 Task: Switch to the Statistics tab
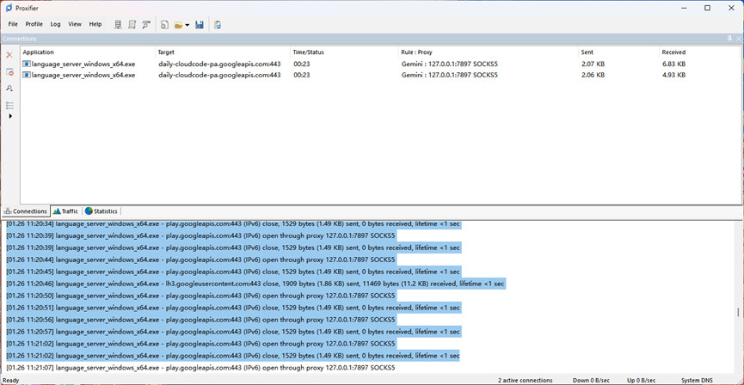pyautogui.click(x=101, y=211)
